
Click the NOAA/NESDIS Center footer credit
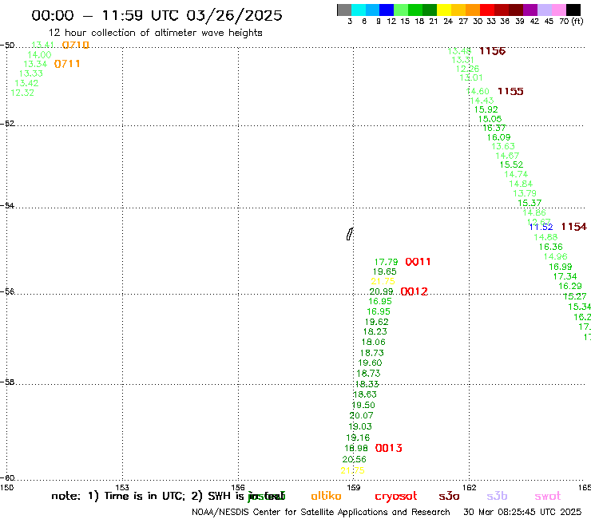(321, 513)
